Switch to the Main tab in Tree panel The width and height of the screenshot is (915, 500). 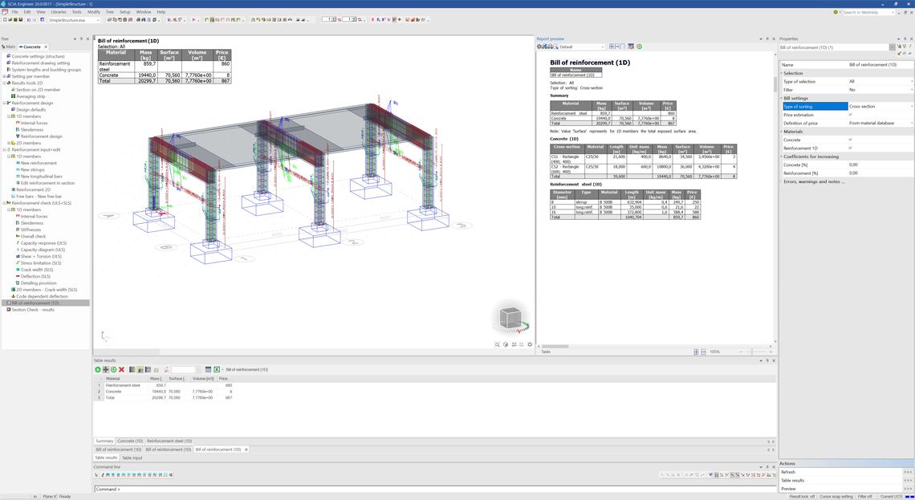tap(10, 47)
